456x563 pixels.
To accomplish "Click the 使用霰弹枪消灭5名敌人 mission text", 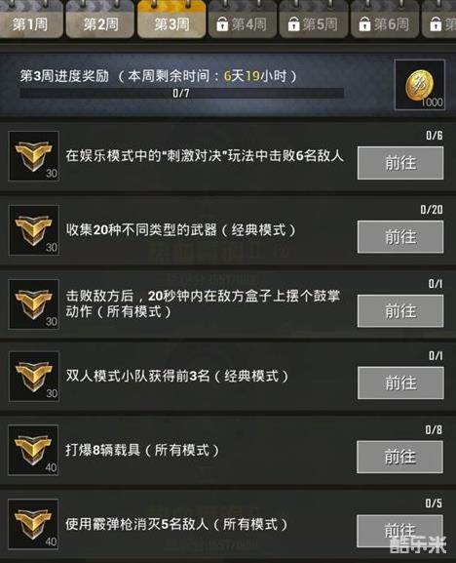I will 176,524.
